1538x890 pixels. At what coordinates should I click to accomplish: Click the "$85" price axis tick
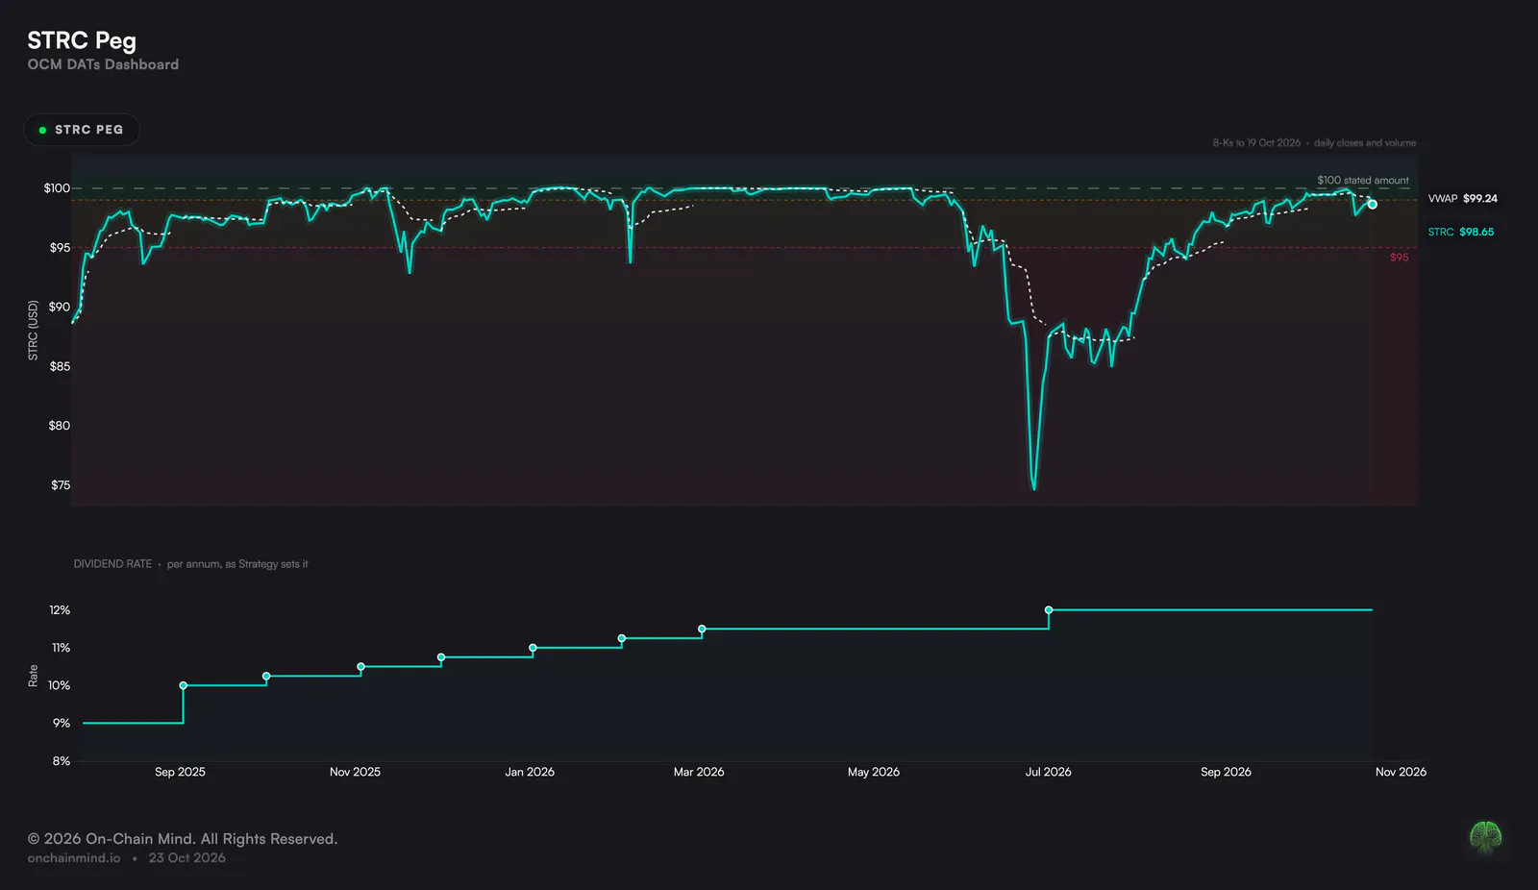click(60, 367)
